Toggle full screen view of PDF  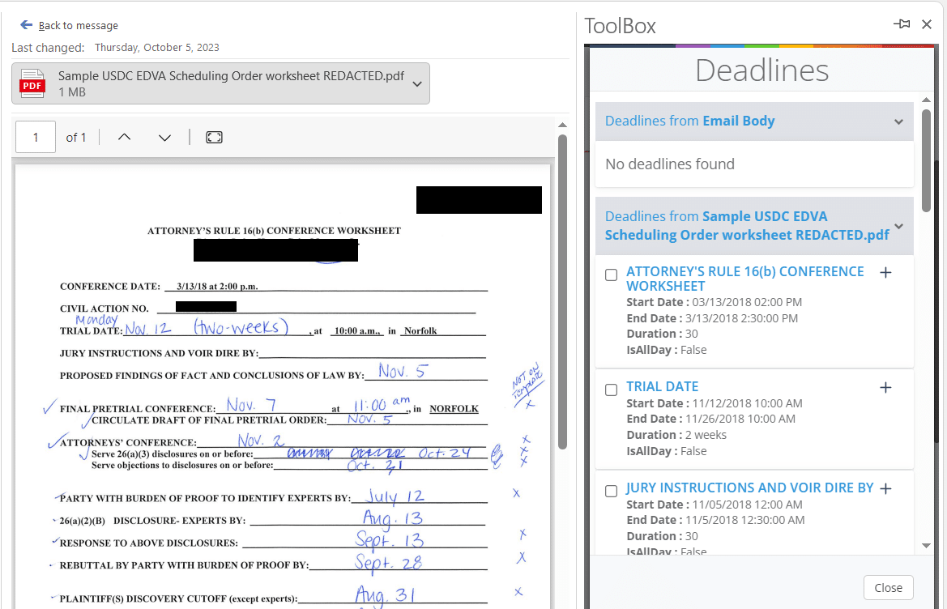coord(214,138)
